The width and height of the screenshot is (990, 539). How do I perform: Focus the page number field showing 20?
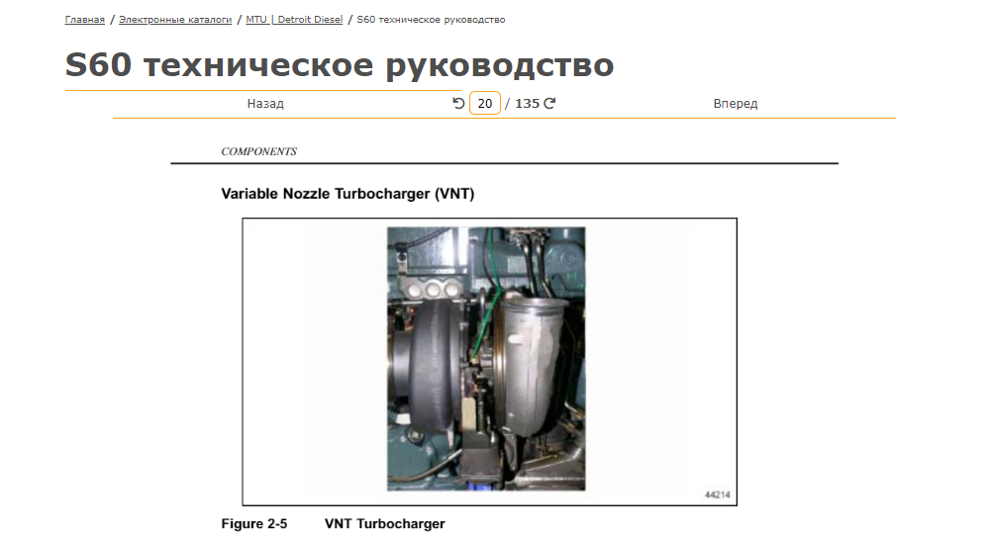[x=485, y=104]
